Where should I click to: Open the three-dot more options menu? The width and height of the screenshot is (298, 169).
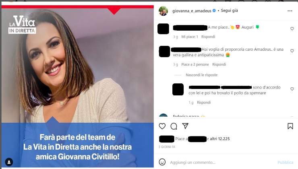point(290,11)
